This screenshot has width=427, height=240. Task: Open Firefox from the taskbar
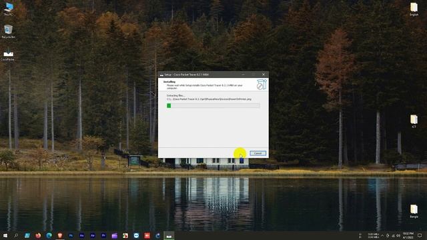38,235
